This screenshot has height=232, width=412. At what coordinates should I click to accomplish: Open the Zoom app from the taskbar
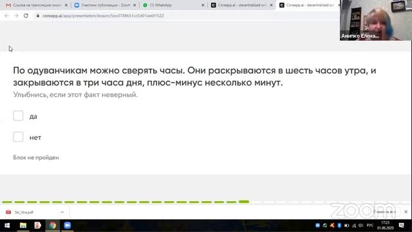click(67, 226)
